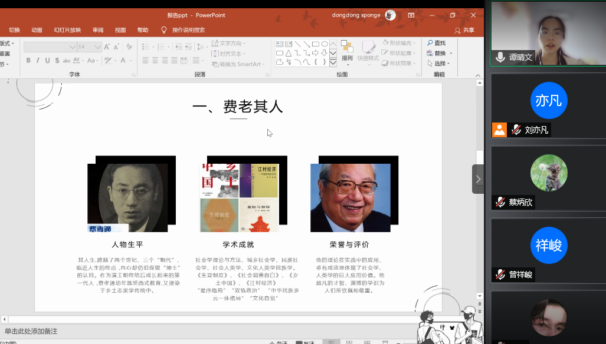Open the 切换 transitions tab
This screenshot has height=344, width=606.
pos(14,30)
